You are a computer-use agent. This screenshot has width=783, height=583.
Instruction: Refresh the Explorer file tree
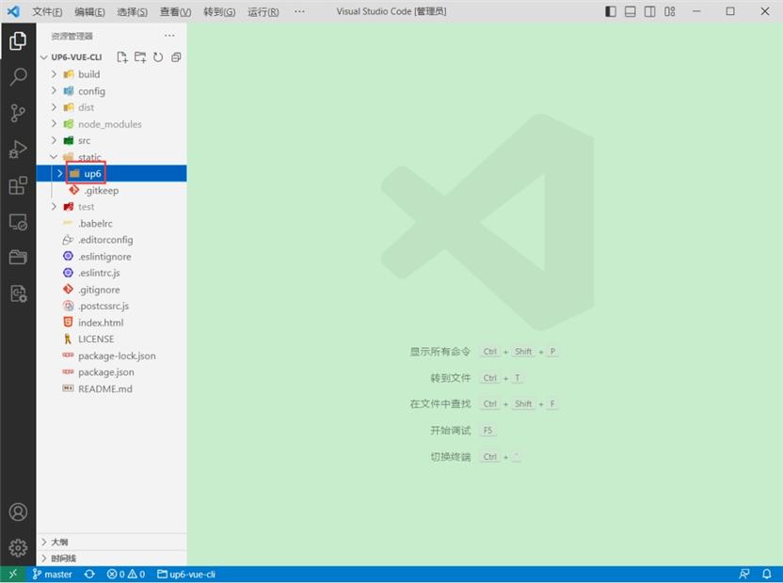click(157, 56)
